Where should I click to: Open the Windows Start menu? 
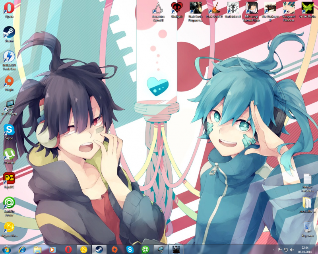click(6, 249)
